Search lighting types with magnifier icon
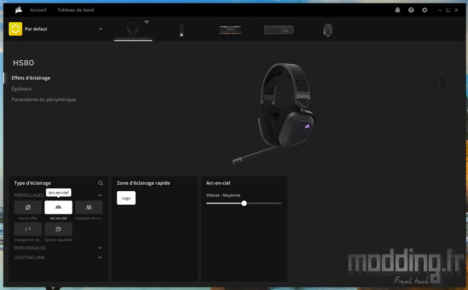Screen dimensions: 468x290 click(x=101, y=183)
